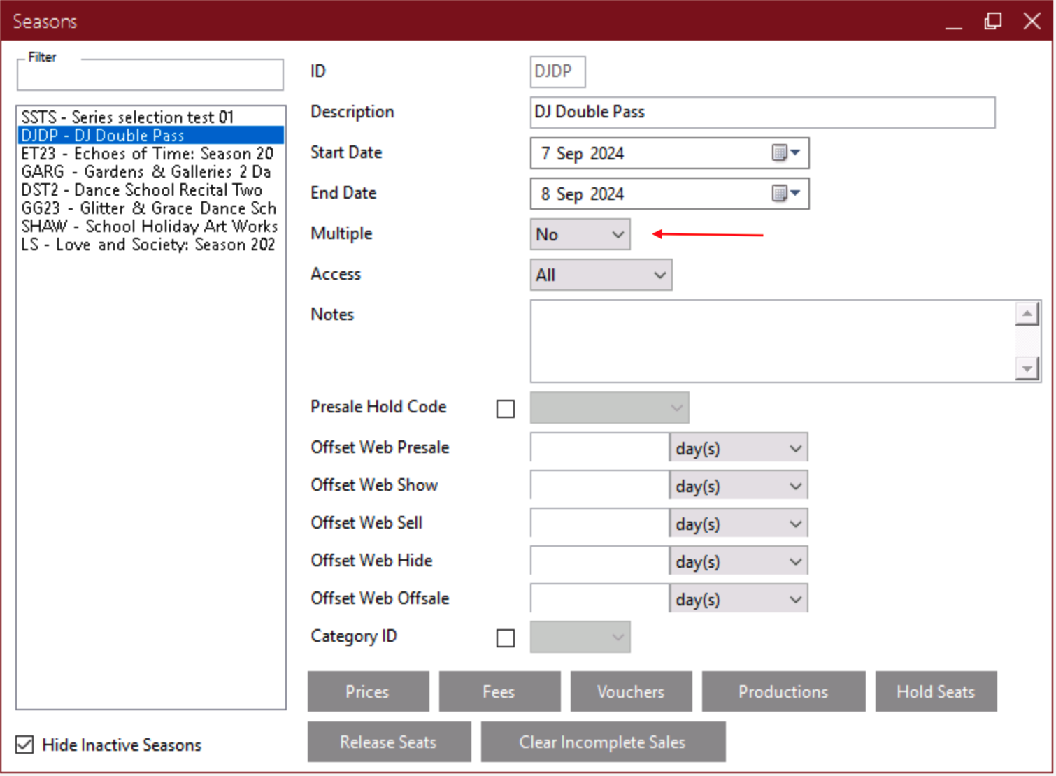
Task: Select season SHAW - School Holiday Art Works
Action: click(x=151, y=226)
